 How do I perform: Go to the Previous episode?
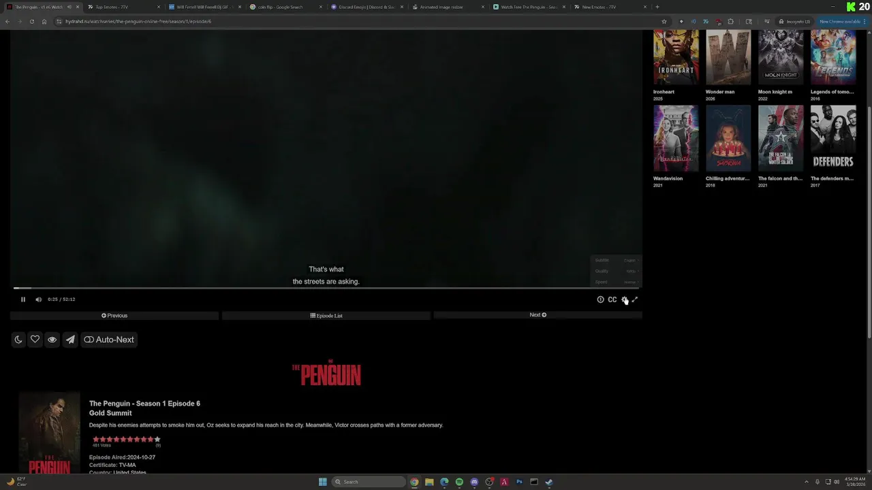point(114,316)
